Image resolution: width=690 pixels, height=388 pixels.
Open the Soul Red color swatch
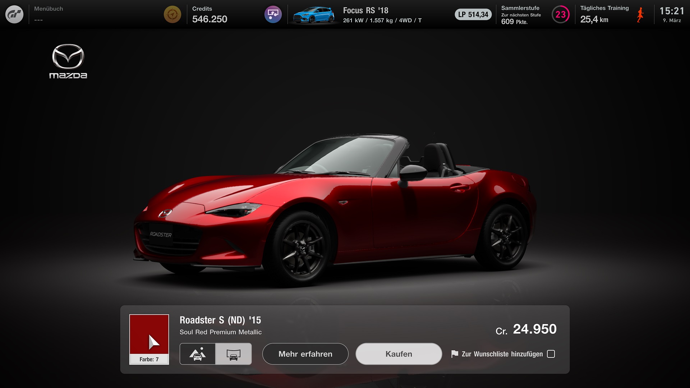coord(149,334)
